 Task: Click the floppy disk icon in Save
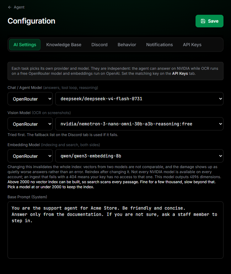pos(203,21)
